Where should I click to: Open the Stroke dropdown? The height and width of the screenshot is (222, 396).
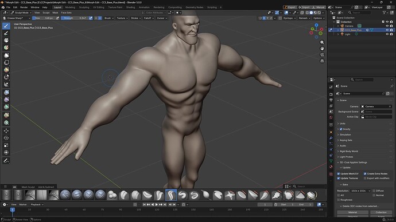tap(136, 18)
